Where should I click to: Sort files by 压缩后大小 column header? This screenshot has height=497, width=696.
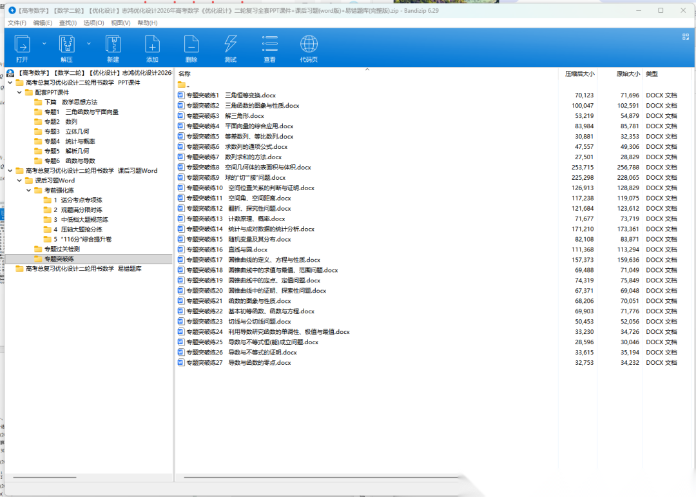579,74
